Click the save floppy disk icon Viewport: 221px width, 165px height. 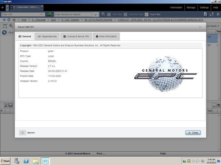click(11, 105)
